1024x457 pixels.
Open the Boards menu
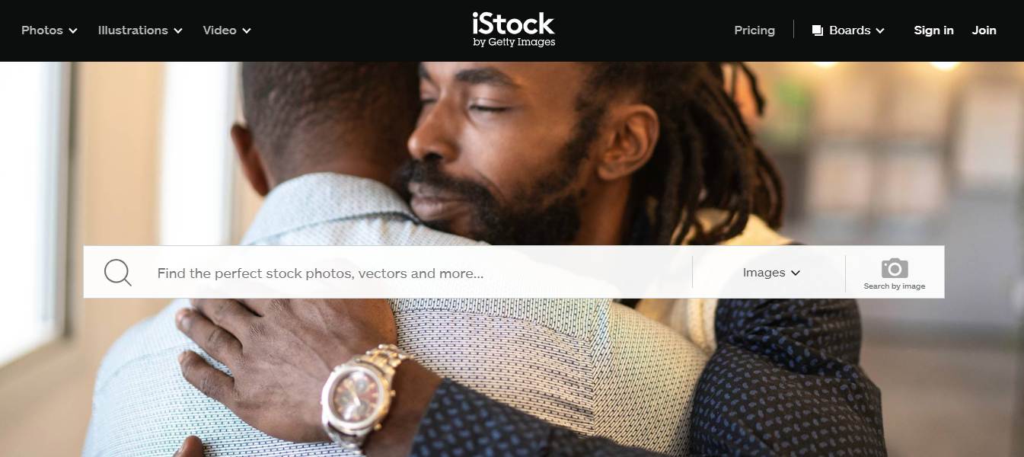pos(848,30)
